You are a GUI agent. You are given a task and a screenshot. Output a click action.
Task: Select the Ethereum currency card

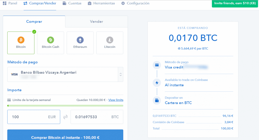[80, 43]
